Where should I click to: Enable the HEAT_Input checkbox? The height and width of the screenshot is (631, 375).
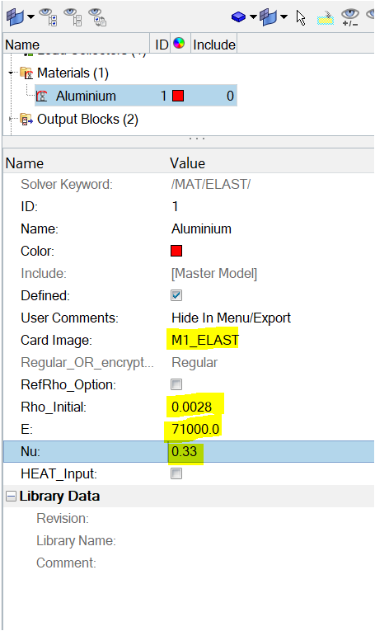176,473
